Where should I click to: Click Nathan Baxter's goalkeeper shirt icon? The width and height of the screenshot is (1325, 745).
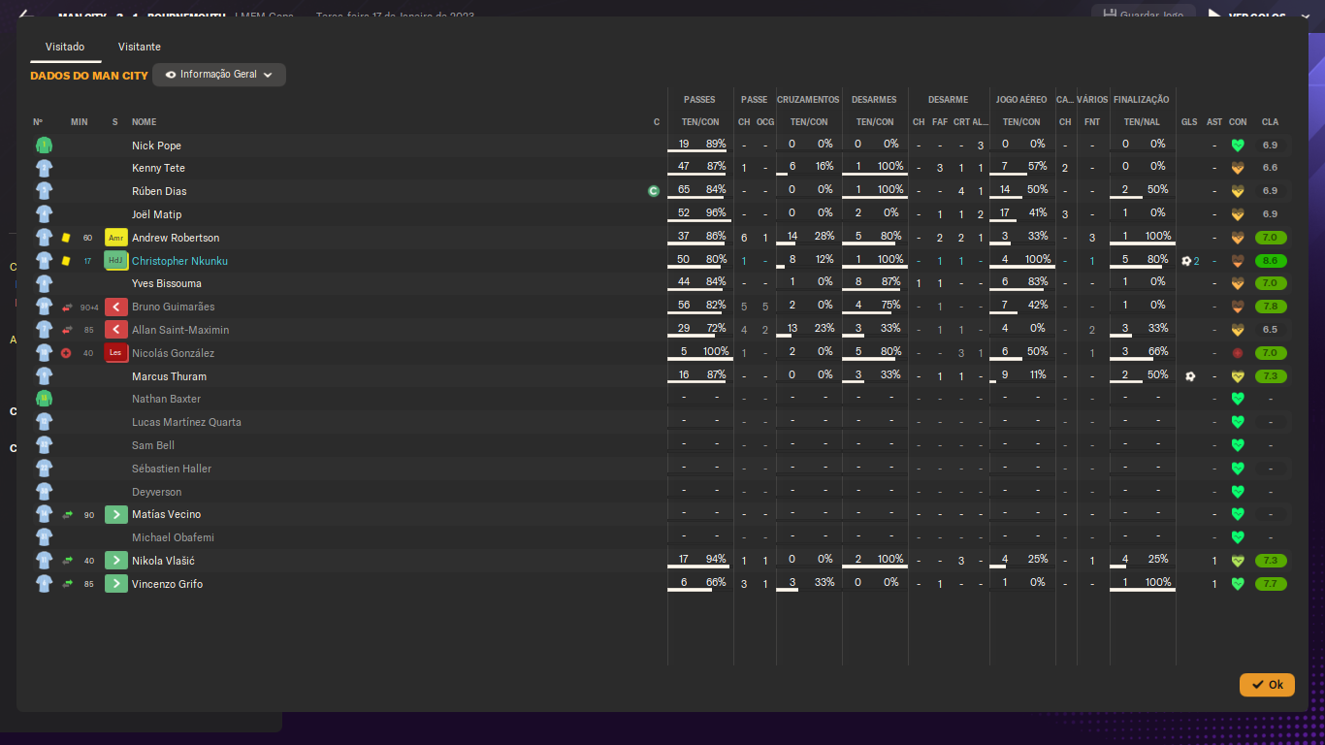point(44,399)
